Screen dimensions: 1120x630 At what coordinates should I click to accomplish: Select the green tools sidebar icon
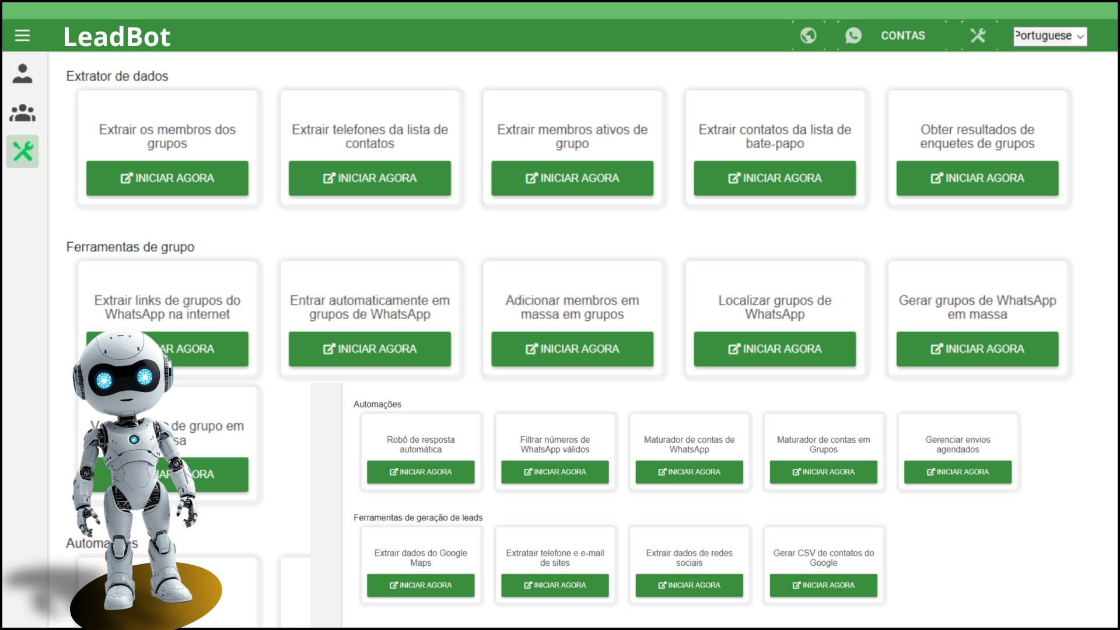pyautogui.click(x=23, y=152)
